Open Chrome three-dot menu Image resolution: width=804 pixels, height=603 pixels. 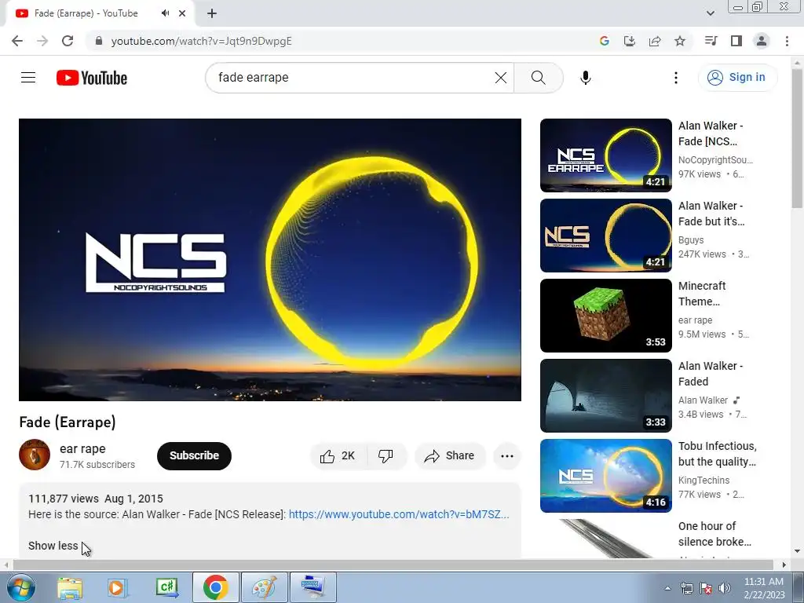787,41
